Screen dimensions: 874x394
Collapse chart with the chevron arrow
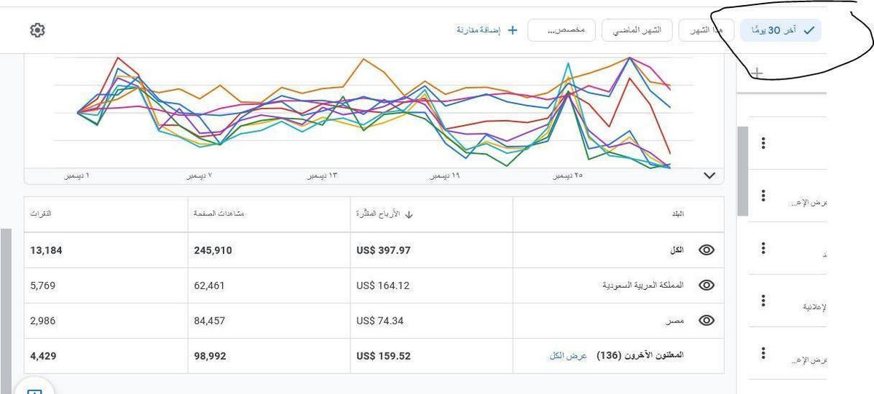point(710,176)
